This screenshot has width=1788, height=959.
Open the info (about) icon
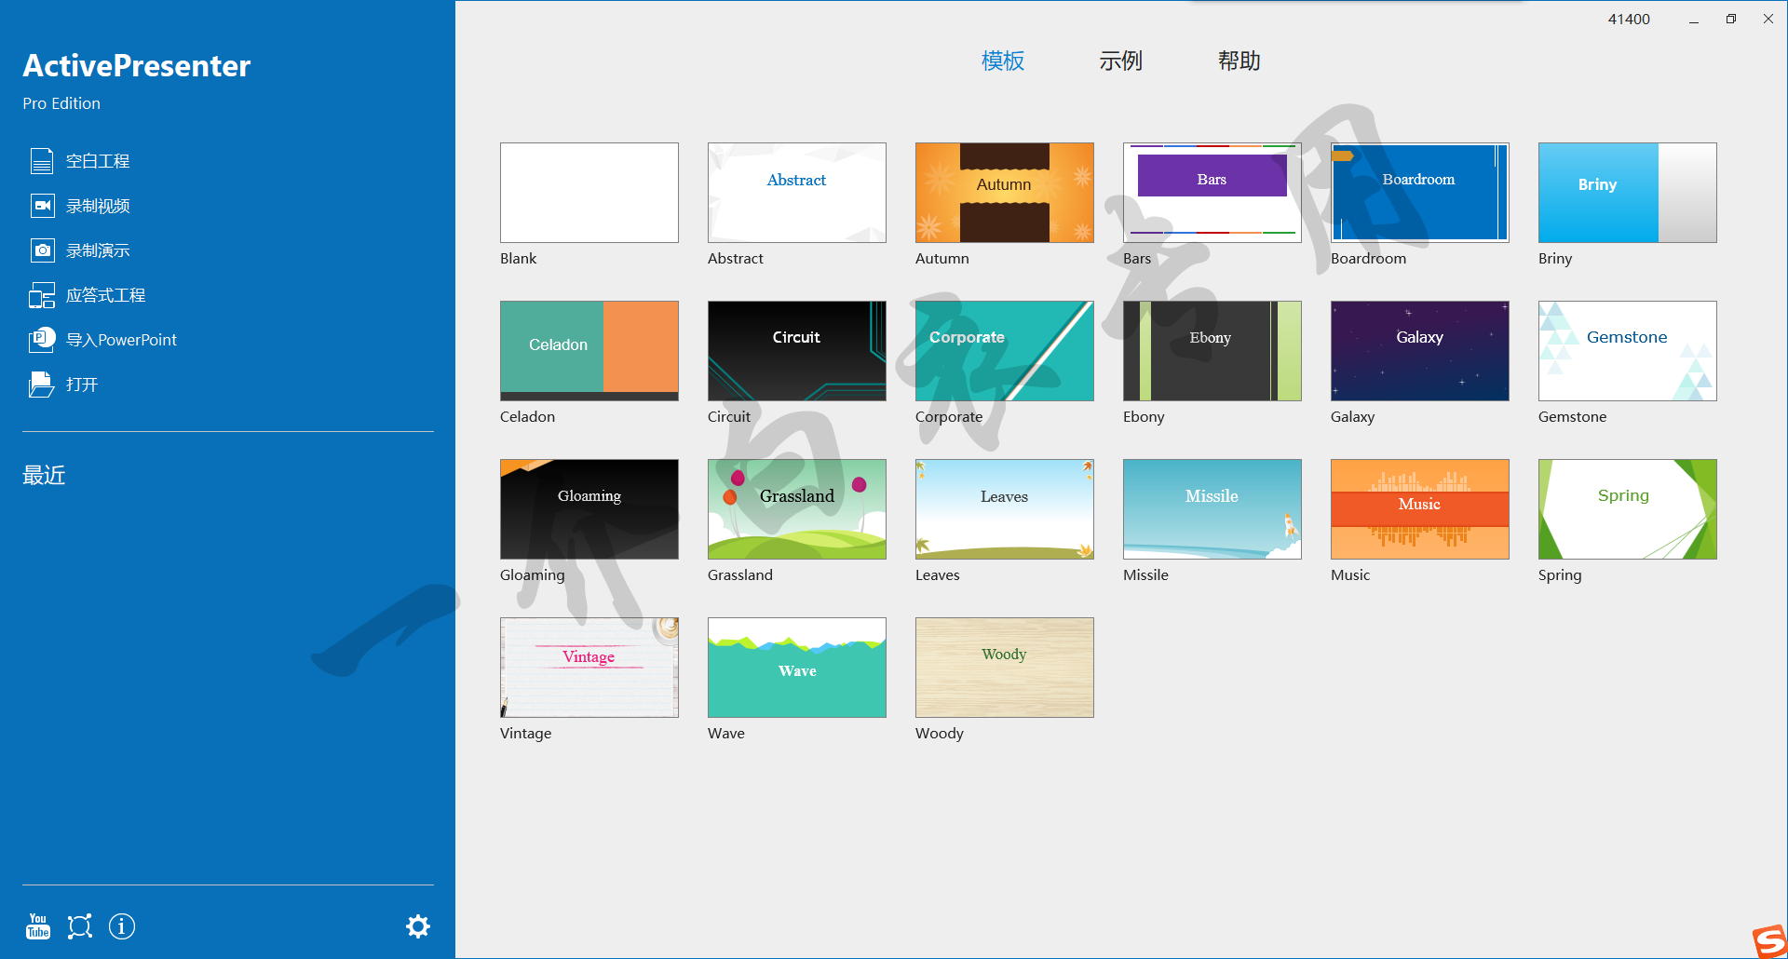tap(122, 926)
